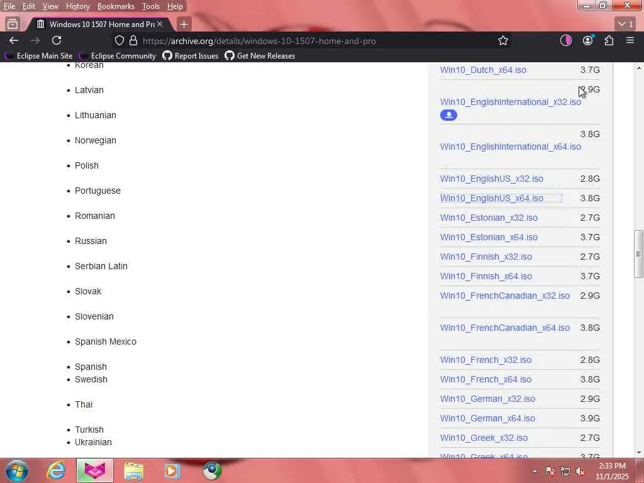
Task: Download Win10_EnglishUS_x64.iso
Action: pos(492,198)
